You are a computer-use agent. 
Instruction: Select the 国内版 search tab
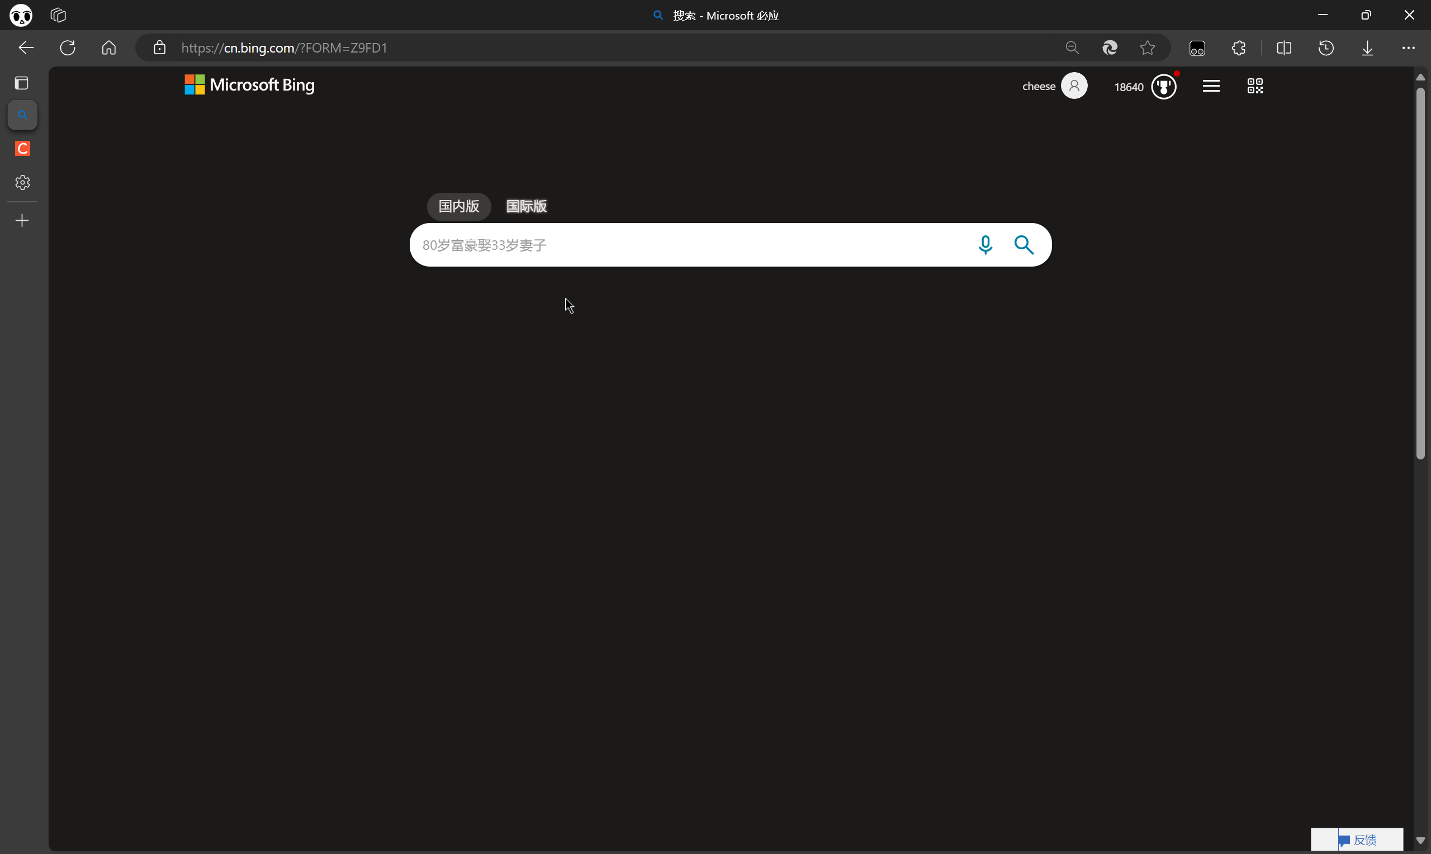[x=458, y=206]
